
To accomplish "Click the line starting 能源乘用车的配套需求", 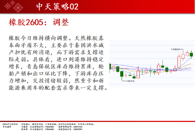I will click(58, 88).
